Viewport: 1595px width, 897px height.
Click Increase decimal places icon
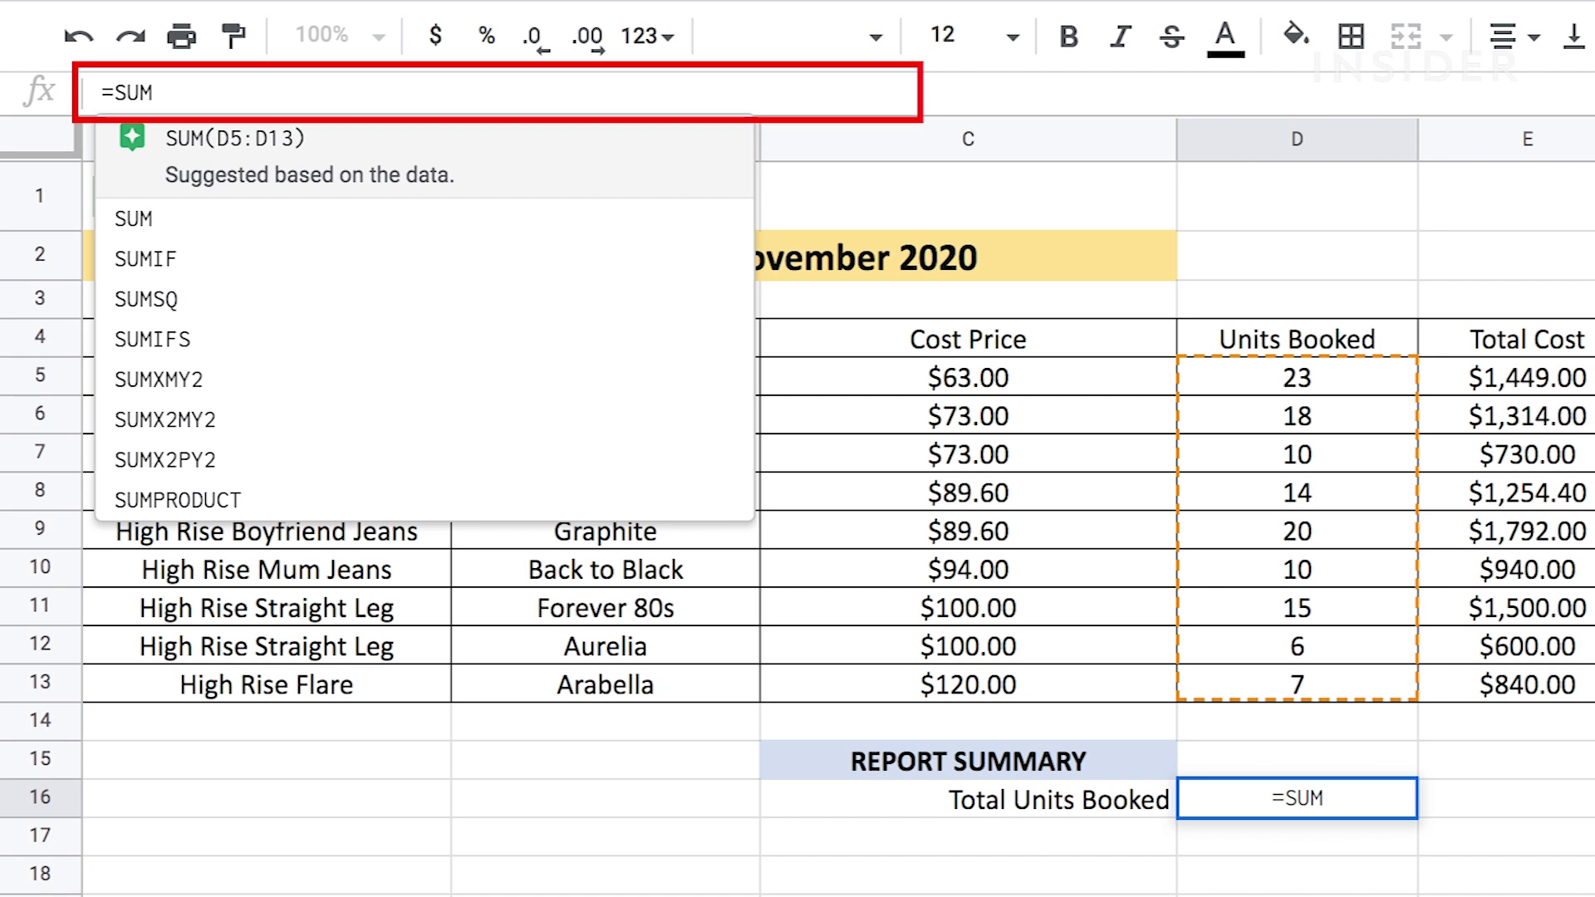coord(587,37)
